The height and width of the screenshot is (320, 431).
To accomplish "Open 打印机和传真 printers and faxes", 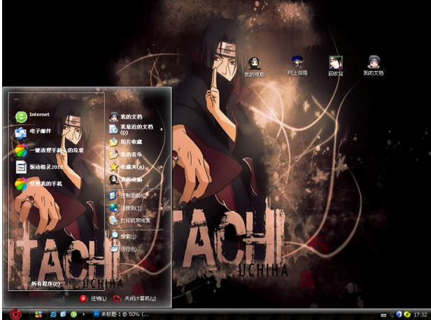I will [x=129, y=220].
